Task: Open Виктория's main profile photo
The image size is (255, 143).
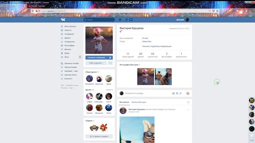Action: click(99, 40)
